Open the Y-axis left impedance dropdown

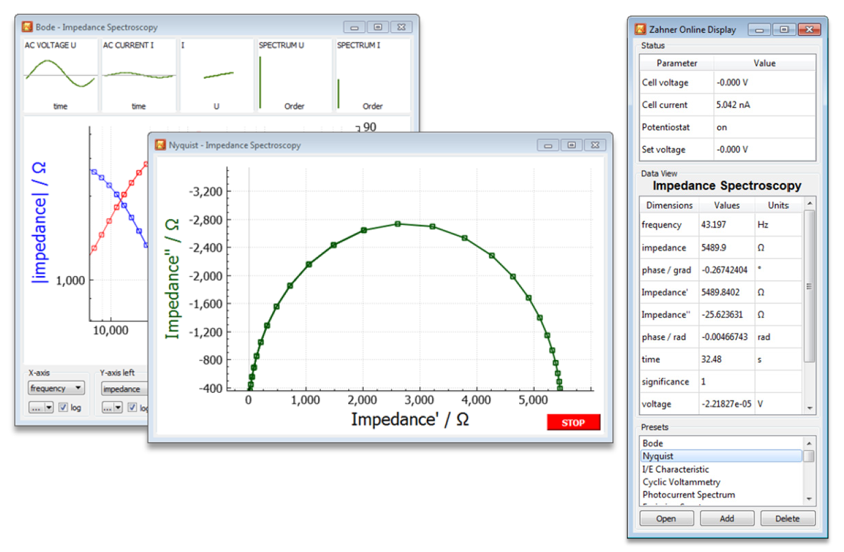pos(124,388)
